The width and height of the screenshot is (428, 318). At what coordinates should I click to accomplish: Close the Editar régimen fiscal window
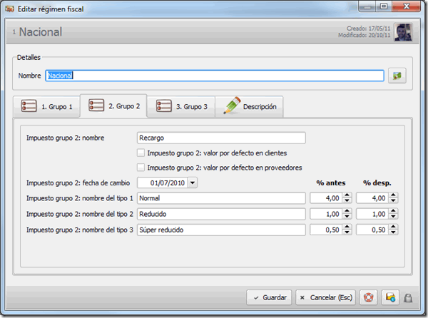[x=406, y=6]
